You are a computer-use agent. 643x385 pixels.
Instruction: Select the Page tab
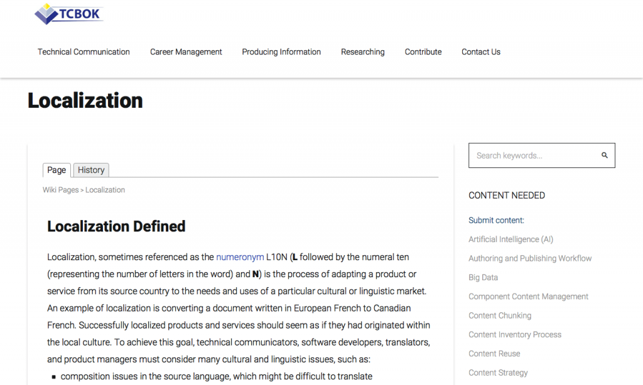pos(57,170)
